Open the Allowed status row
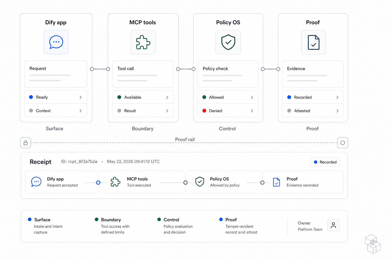Screen dimensions: 392x261 [x=228, y=97]
